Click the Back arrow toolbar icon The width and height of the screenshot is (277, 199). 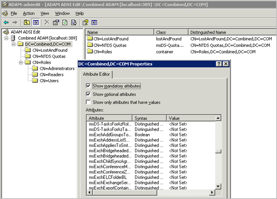[x=6, y=22]
